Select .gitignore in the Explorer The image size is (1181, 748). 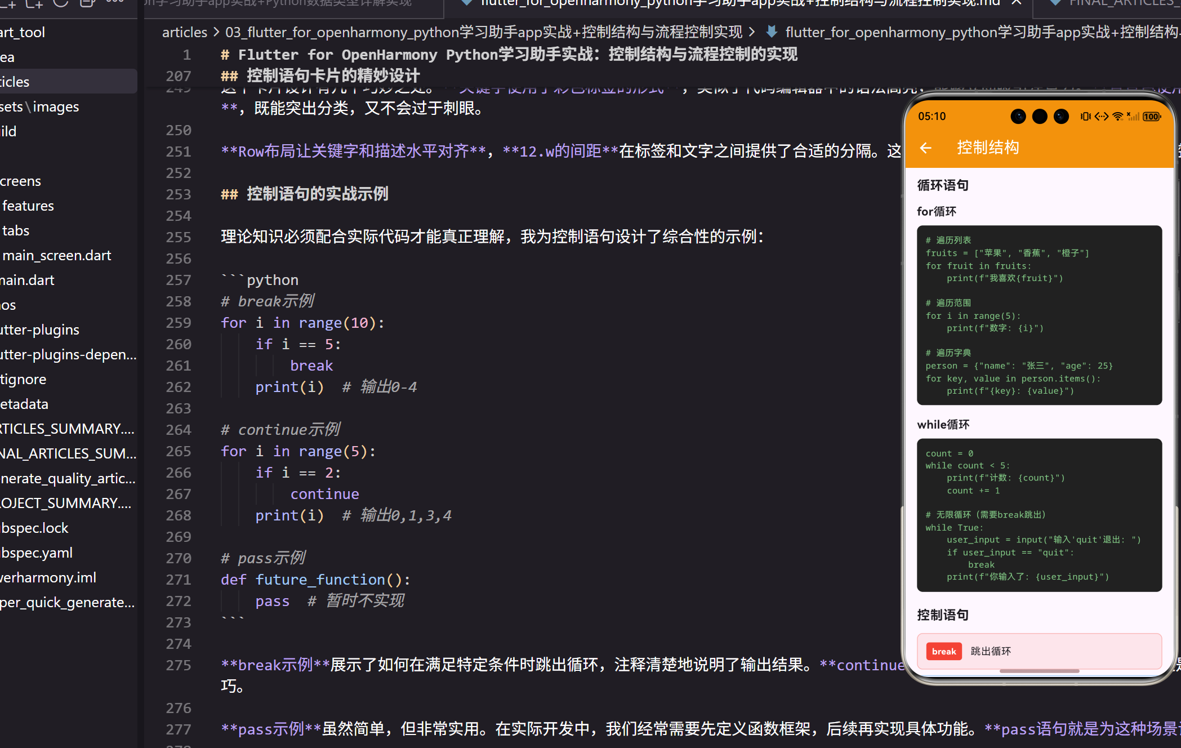pos(23,379)
